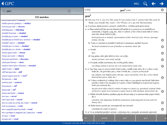Expand citations for sense 1c 'hair'
Viewport: 167px width, 125px height.
[162, 53]
